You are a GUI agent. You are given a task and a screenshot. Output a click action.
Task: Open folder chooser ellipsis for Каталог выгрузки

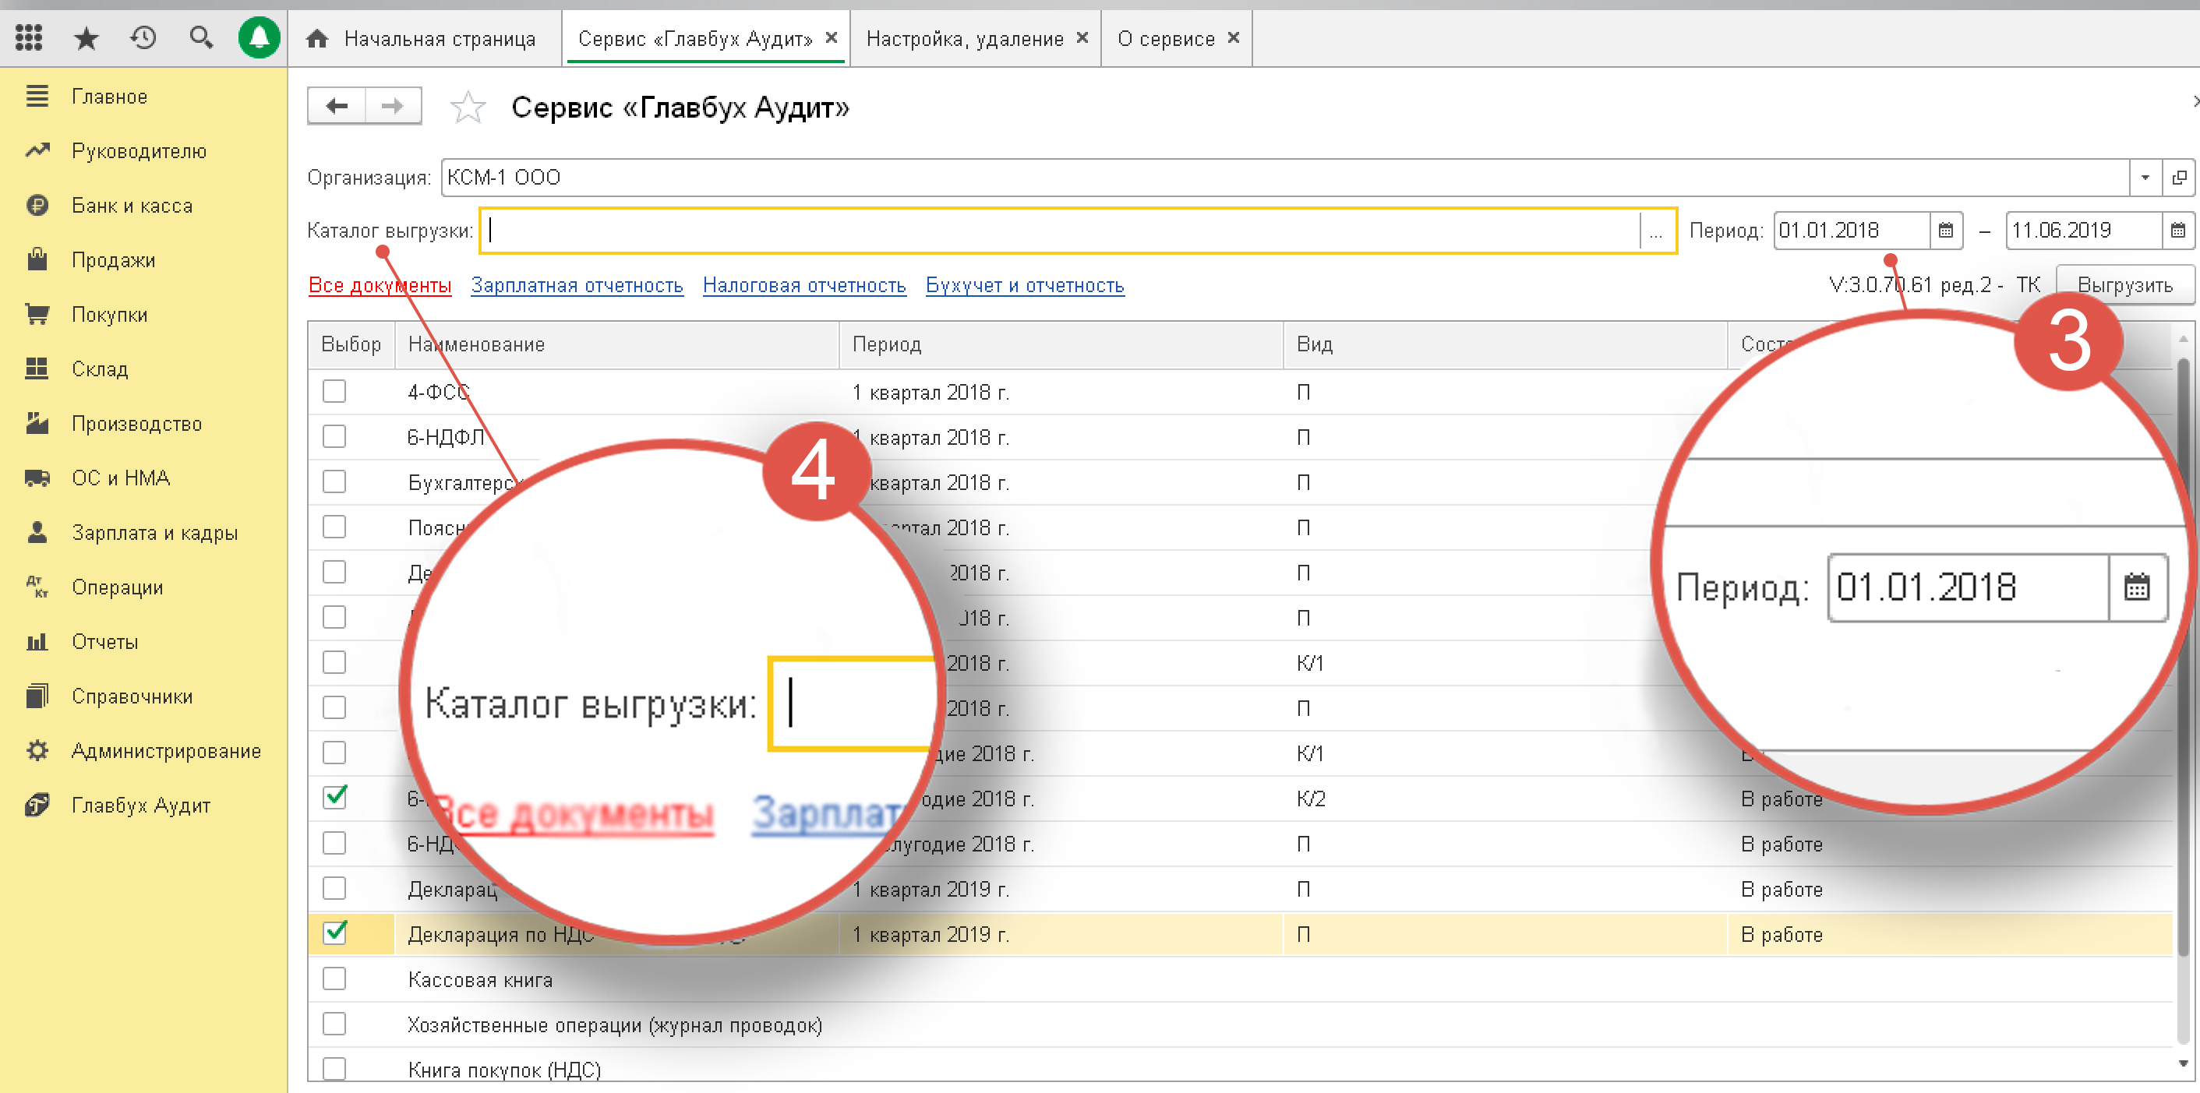click(x=1656, y=231)
